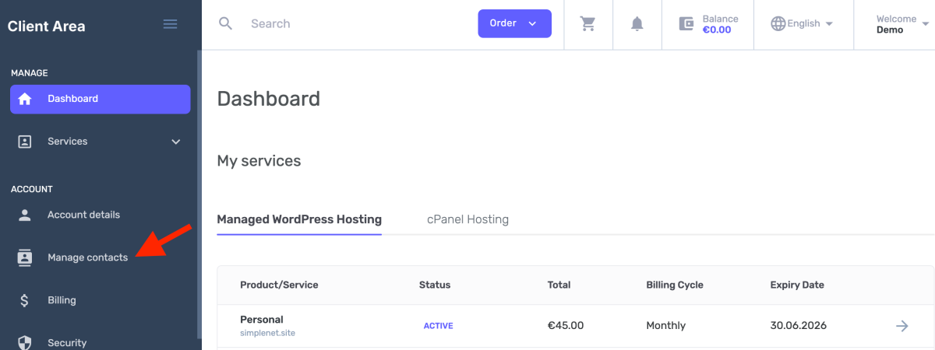Click the Billing dollar sign icon
Viewport: 935px width, 350px height.
(25, 300)
